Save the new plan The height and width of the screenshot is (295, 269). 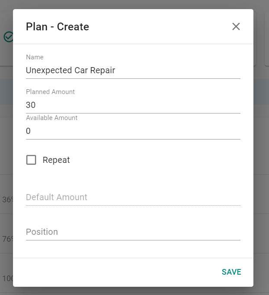pyautogui.click(x=231, y=272)
